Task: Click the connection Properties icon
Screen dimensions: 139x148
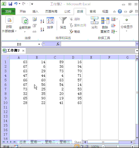Action: pos(34,26)
